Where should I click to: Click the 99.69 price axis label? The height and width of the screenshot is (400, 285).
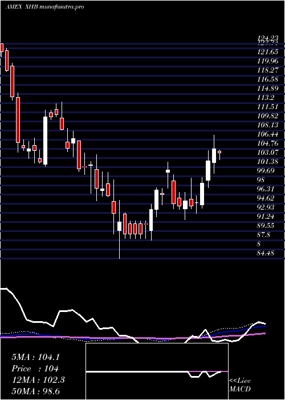pyautogui.click(x=266, y=171)
